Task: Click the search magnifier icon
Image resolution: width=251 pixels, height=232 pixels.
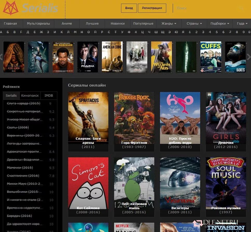Action: pyautogui.click(x=241, y=8)
